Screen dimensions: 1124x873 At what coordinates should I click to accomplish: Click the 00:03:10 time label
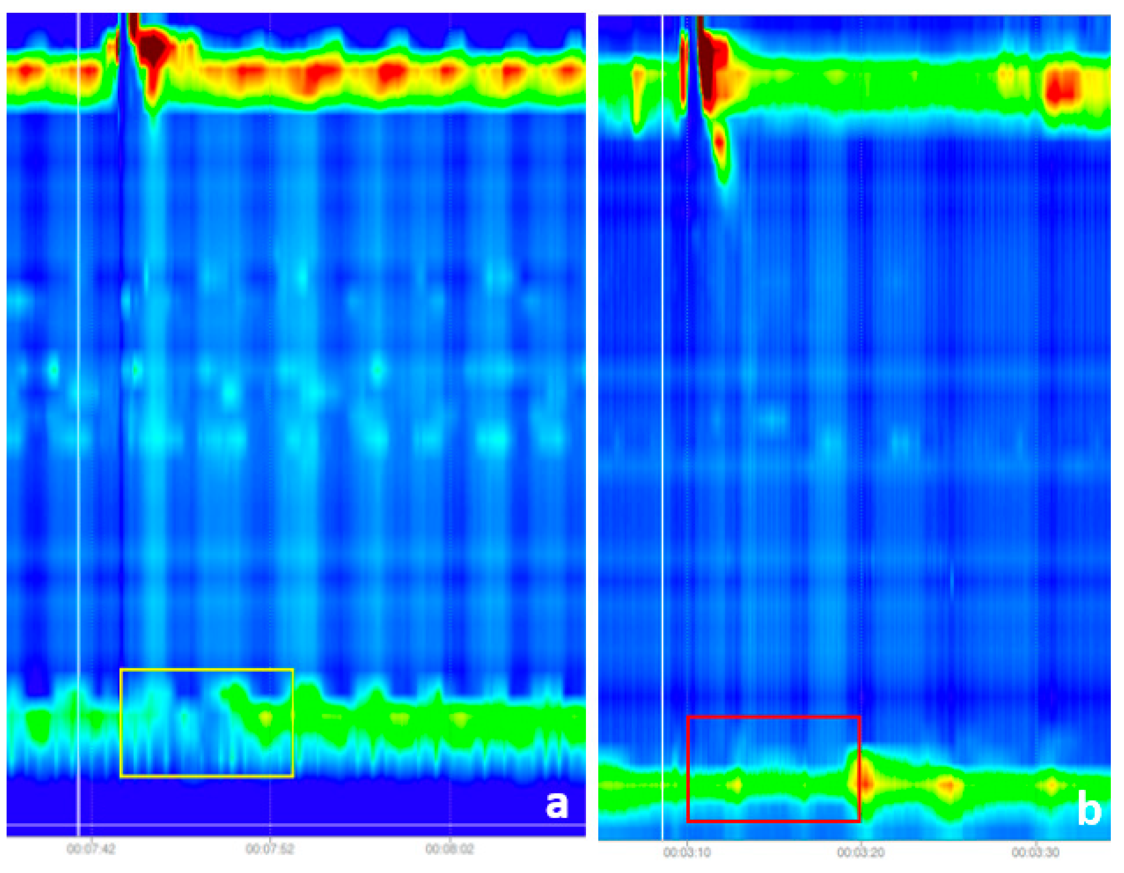click(x=687, y=852)
